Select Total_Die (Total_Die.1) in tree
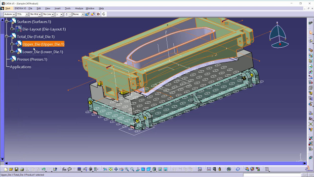This screenshot has height=177, width=314. tap(36, 37)
